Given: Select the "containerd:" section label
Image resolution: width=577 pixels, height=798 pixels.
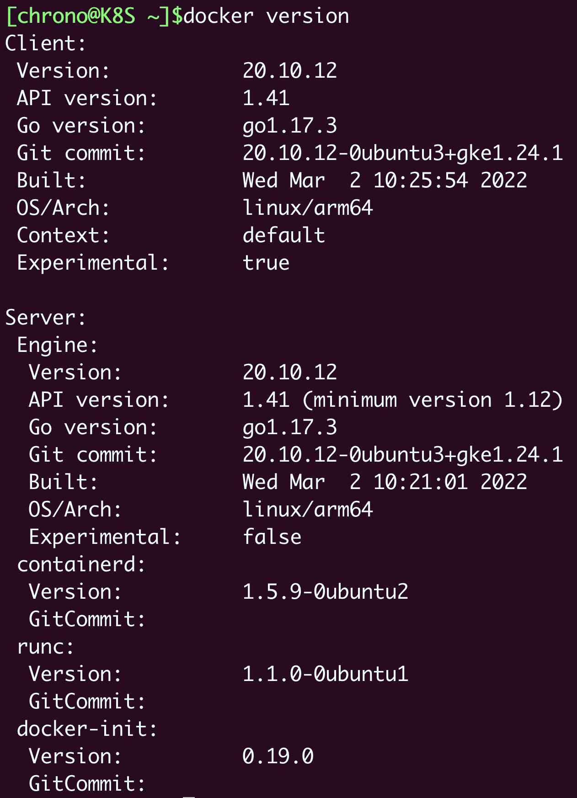Looking at the screenshot, I should [x=81, y=565].
